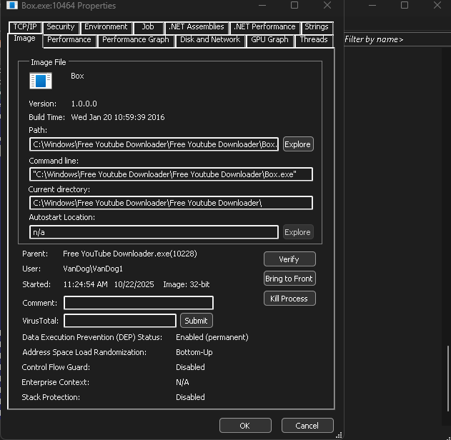The width and height of the screenshot is (451, 440).
Task: Click the Filter by name box in background window
Action: [x=397, y=39]
